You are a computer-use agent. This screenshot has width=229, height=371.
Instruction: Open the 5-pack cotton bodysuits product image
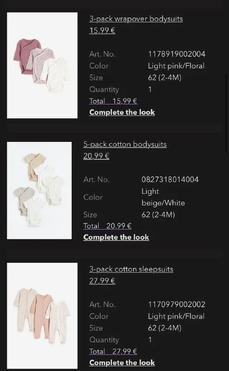click(39, 191)
